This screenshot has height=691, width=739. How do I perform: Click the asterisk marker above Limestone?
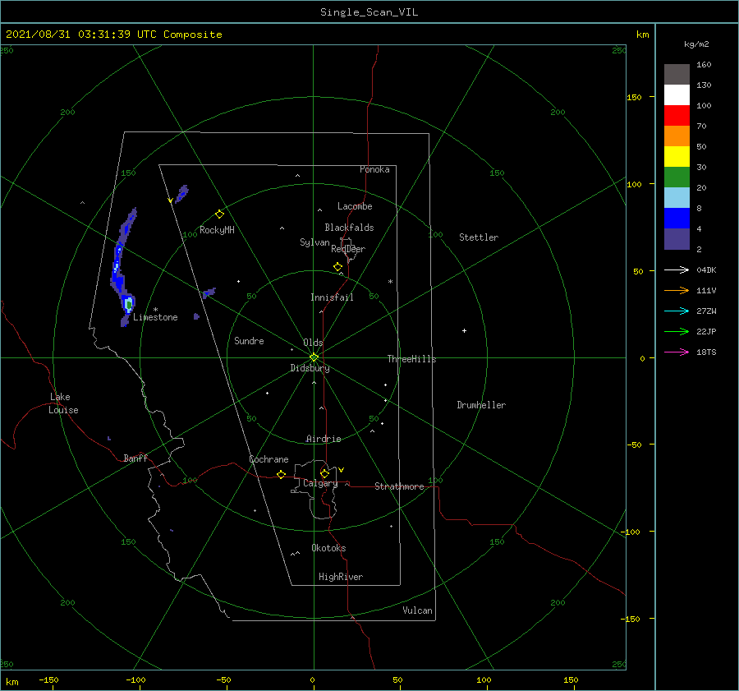pos(155,310)
